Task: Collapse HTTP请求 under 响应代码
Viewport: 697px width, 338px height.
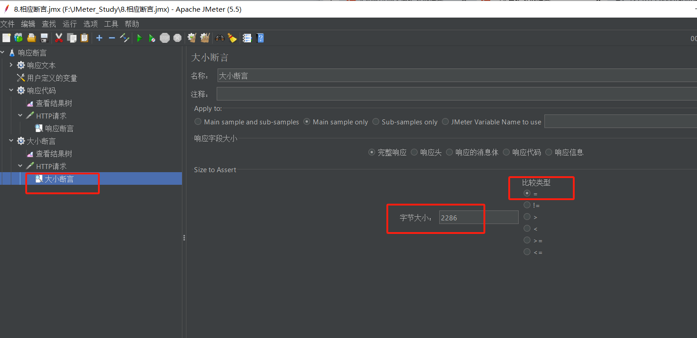Action: click(20, 116)
